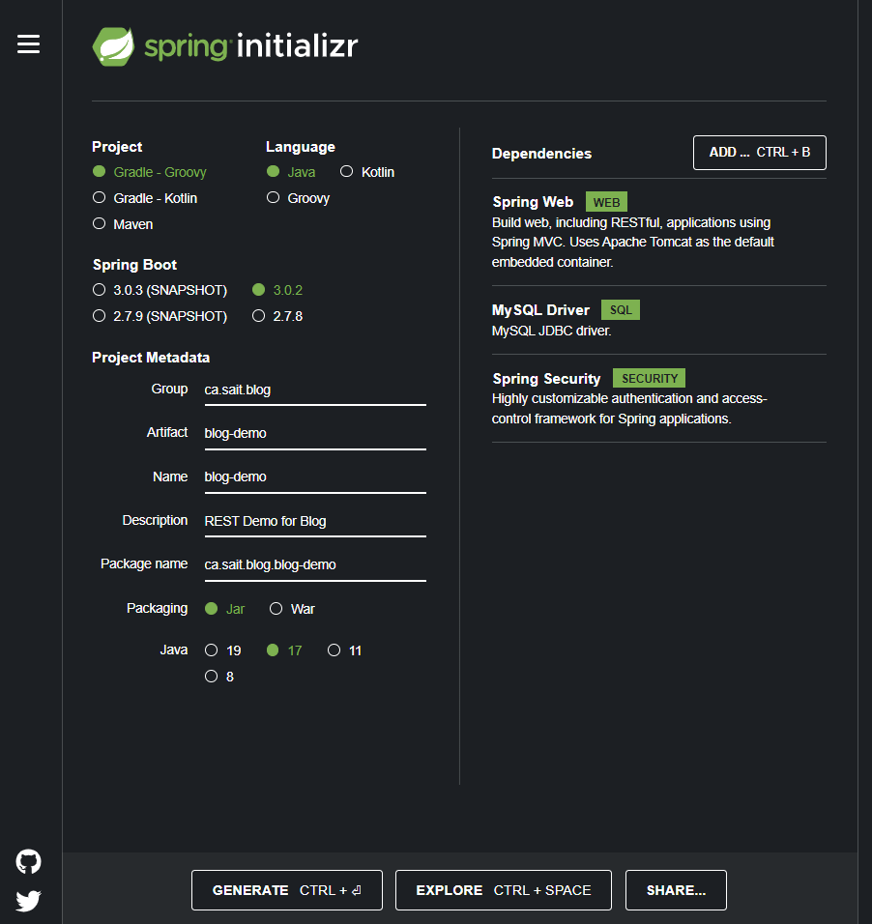Click the Package name input field

click(315, 564)
